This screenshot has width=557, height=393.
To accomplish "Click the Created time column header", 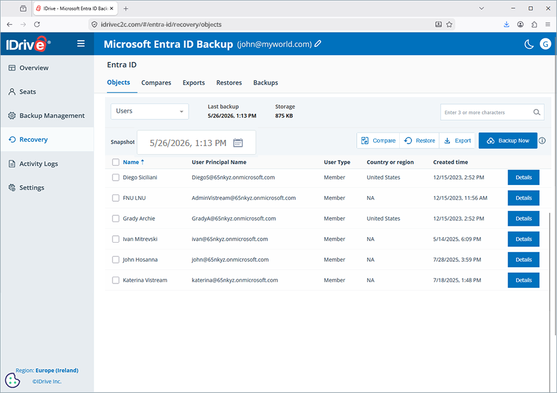I will pos(451,162).
